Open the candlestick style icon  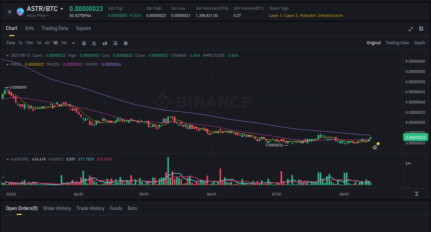coord(104,43)
